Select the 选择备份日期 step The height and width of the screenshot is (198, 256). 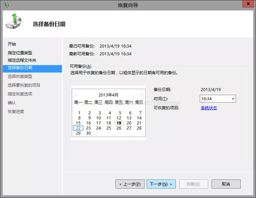point(20,68)
